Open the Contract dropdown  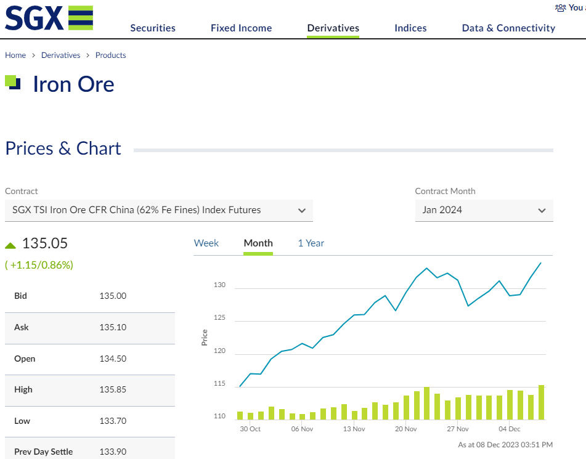click(x=159, y=211)
